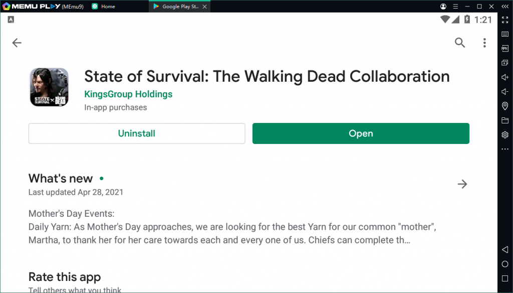Screen dimensions: 513x293
Task: Open the APK installation tool in sidebar
Action: (x=505, y=49)
